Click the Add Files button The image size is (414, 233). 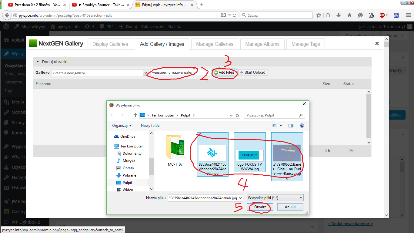click(x=224, y=73)
